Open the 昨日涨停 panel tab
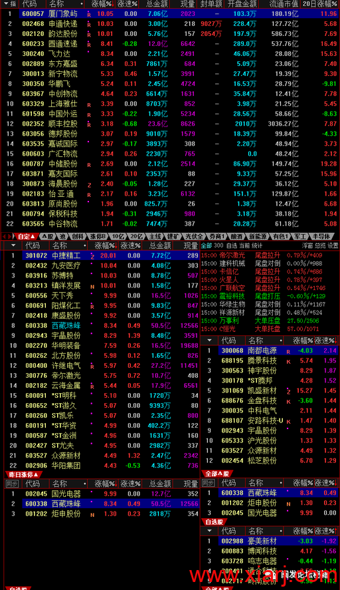Viewport: 340px width, 590px height. point(23,474)
